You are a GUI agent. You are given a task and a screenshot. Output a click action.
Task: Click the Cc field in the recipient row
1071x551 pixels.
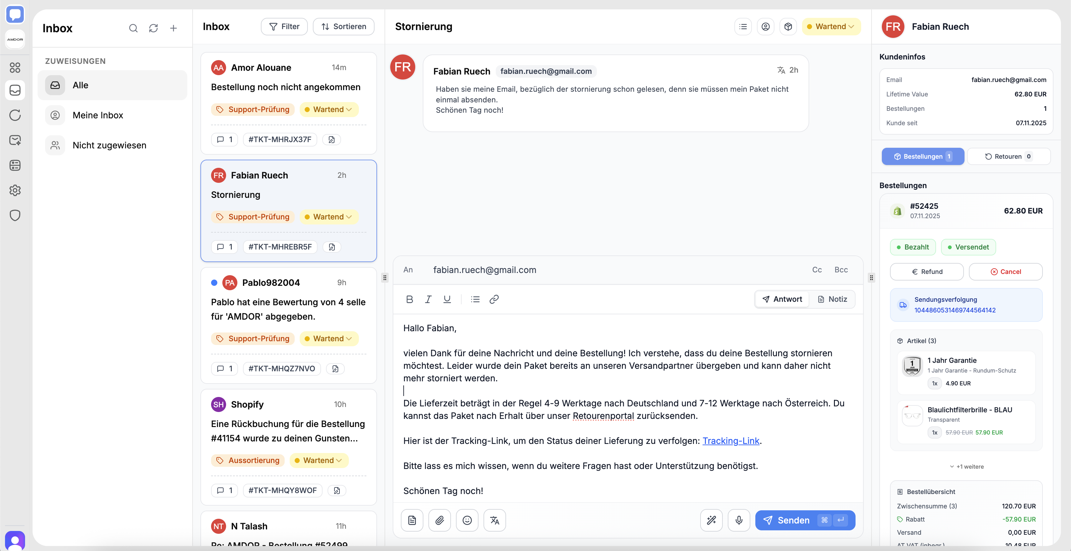pos(816,270)
